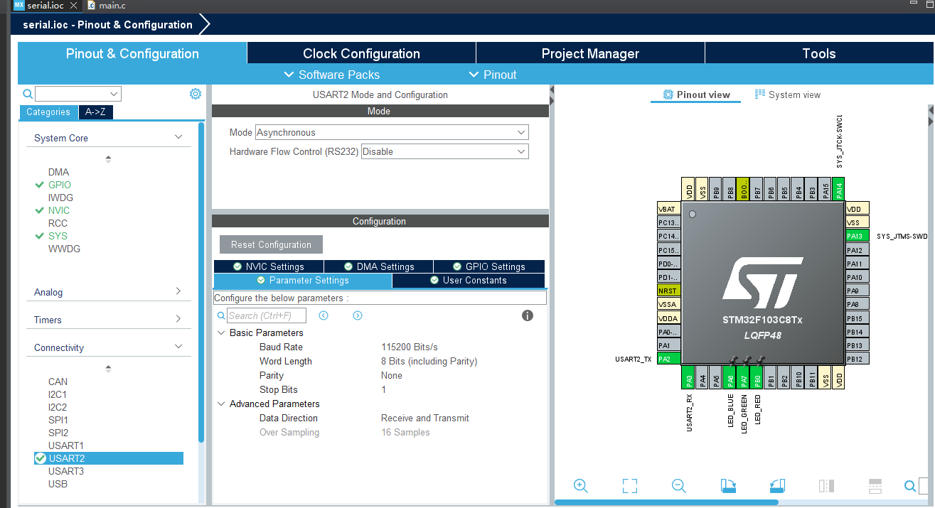Image resolution: width=935 pixels, height=508 pixels.
Task: Click the PA13 SYS_JTMS-SWD pin
Action: pos(857,236)
